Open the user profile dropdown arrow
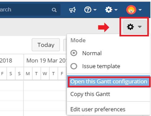Screen dimensions: 151x116 (x=140, y=10)
